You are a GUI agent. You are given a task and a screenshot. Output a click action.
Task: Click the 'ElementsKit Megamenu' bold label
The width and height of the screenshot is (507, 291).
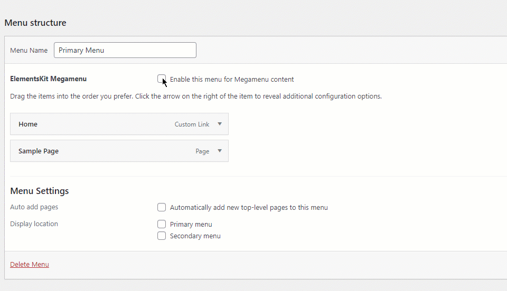(48, 79)
